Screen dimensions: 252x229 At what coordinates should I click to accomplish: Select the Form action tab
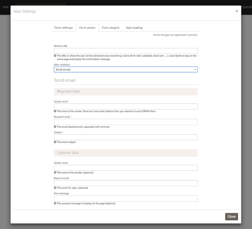coord(87,28)
